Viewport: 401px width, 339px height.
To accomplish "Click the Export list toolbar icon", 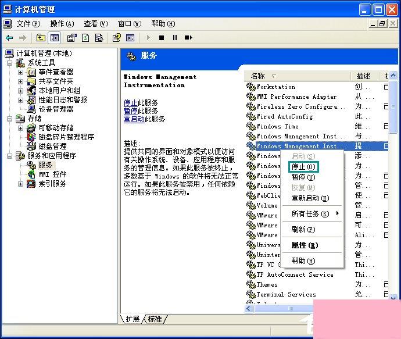I will click(99, 38).
